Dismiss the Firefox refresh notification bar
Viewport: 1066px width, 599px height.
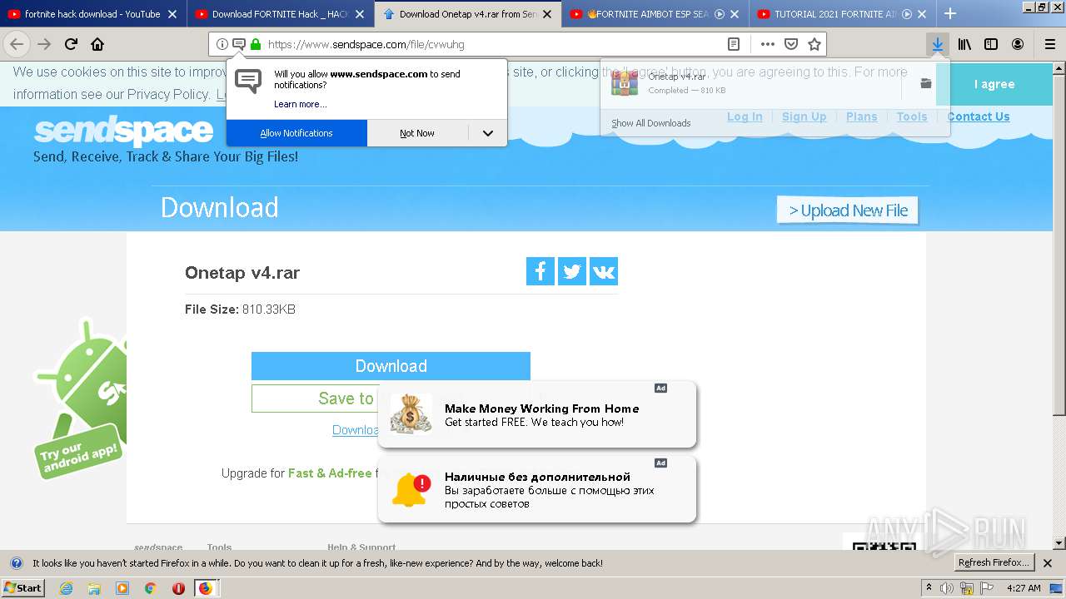coord(1048,563)
